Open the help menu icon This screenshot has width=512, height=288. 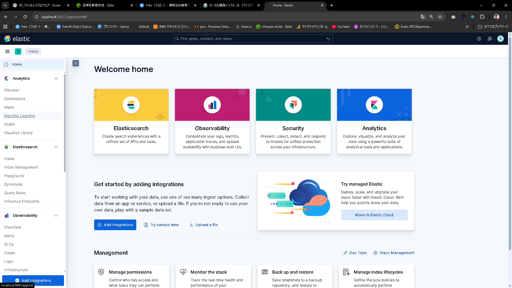pos(479,39)
